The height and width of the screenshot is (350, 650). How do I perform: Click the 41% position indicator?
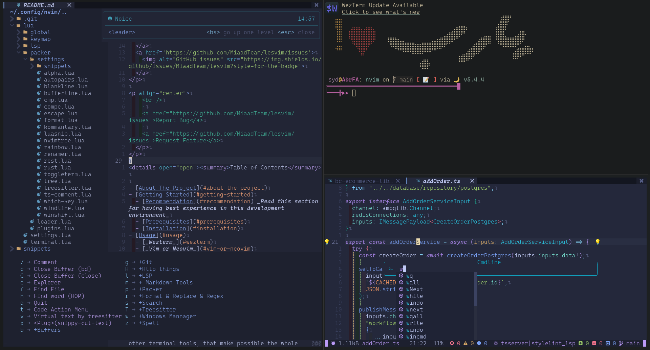pyautogui.click(x=438, y=343)
